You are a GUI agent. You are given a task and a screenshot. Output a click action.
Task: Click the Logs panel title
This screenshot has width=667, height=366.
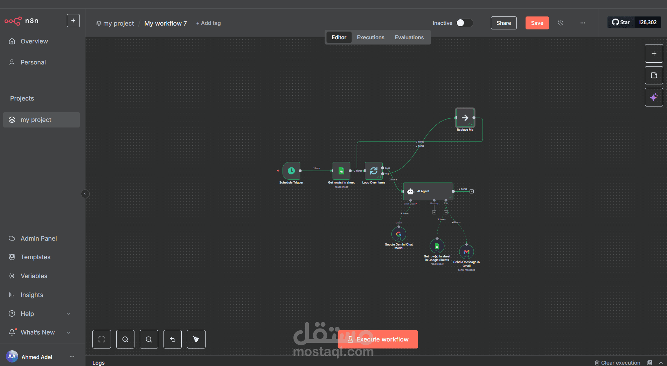(98, 362)
